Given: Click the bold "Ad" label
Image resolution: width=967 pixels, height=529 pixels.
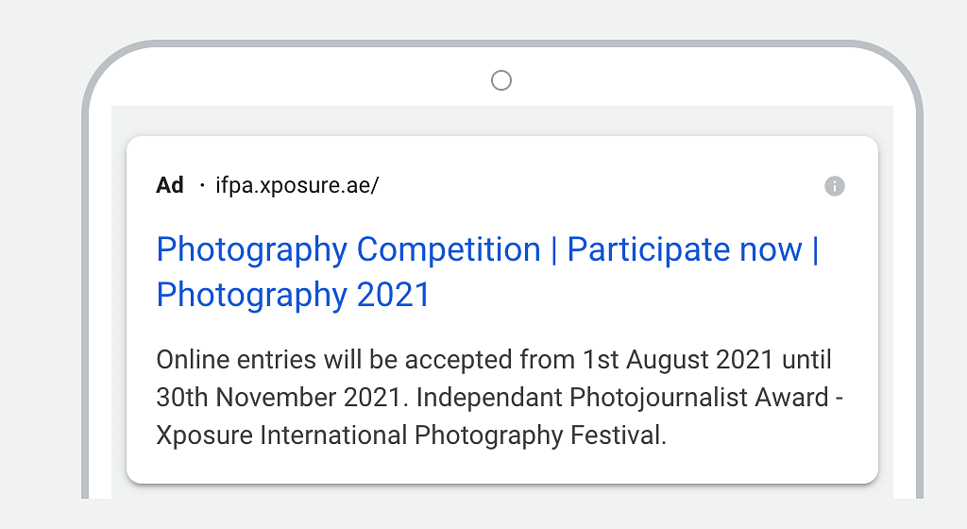Looking at the screenshot, I should pos(170,185).
